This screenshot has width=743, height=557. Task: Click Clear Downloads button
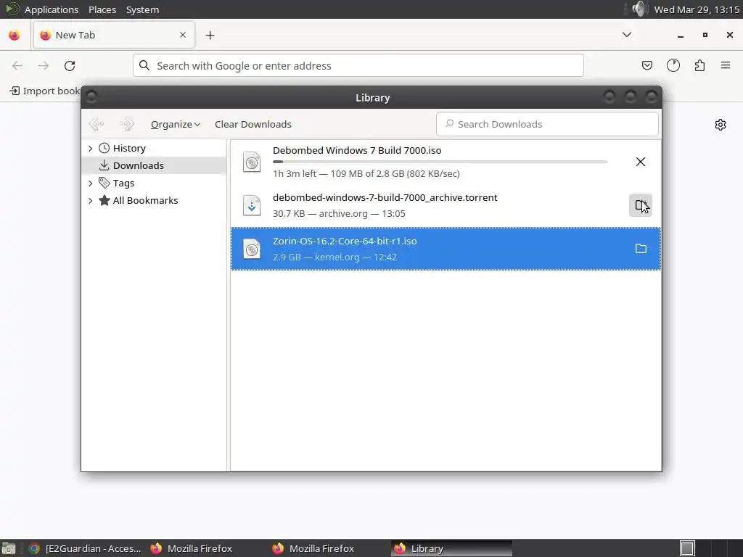pos(253,124)
